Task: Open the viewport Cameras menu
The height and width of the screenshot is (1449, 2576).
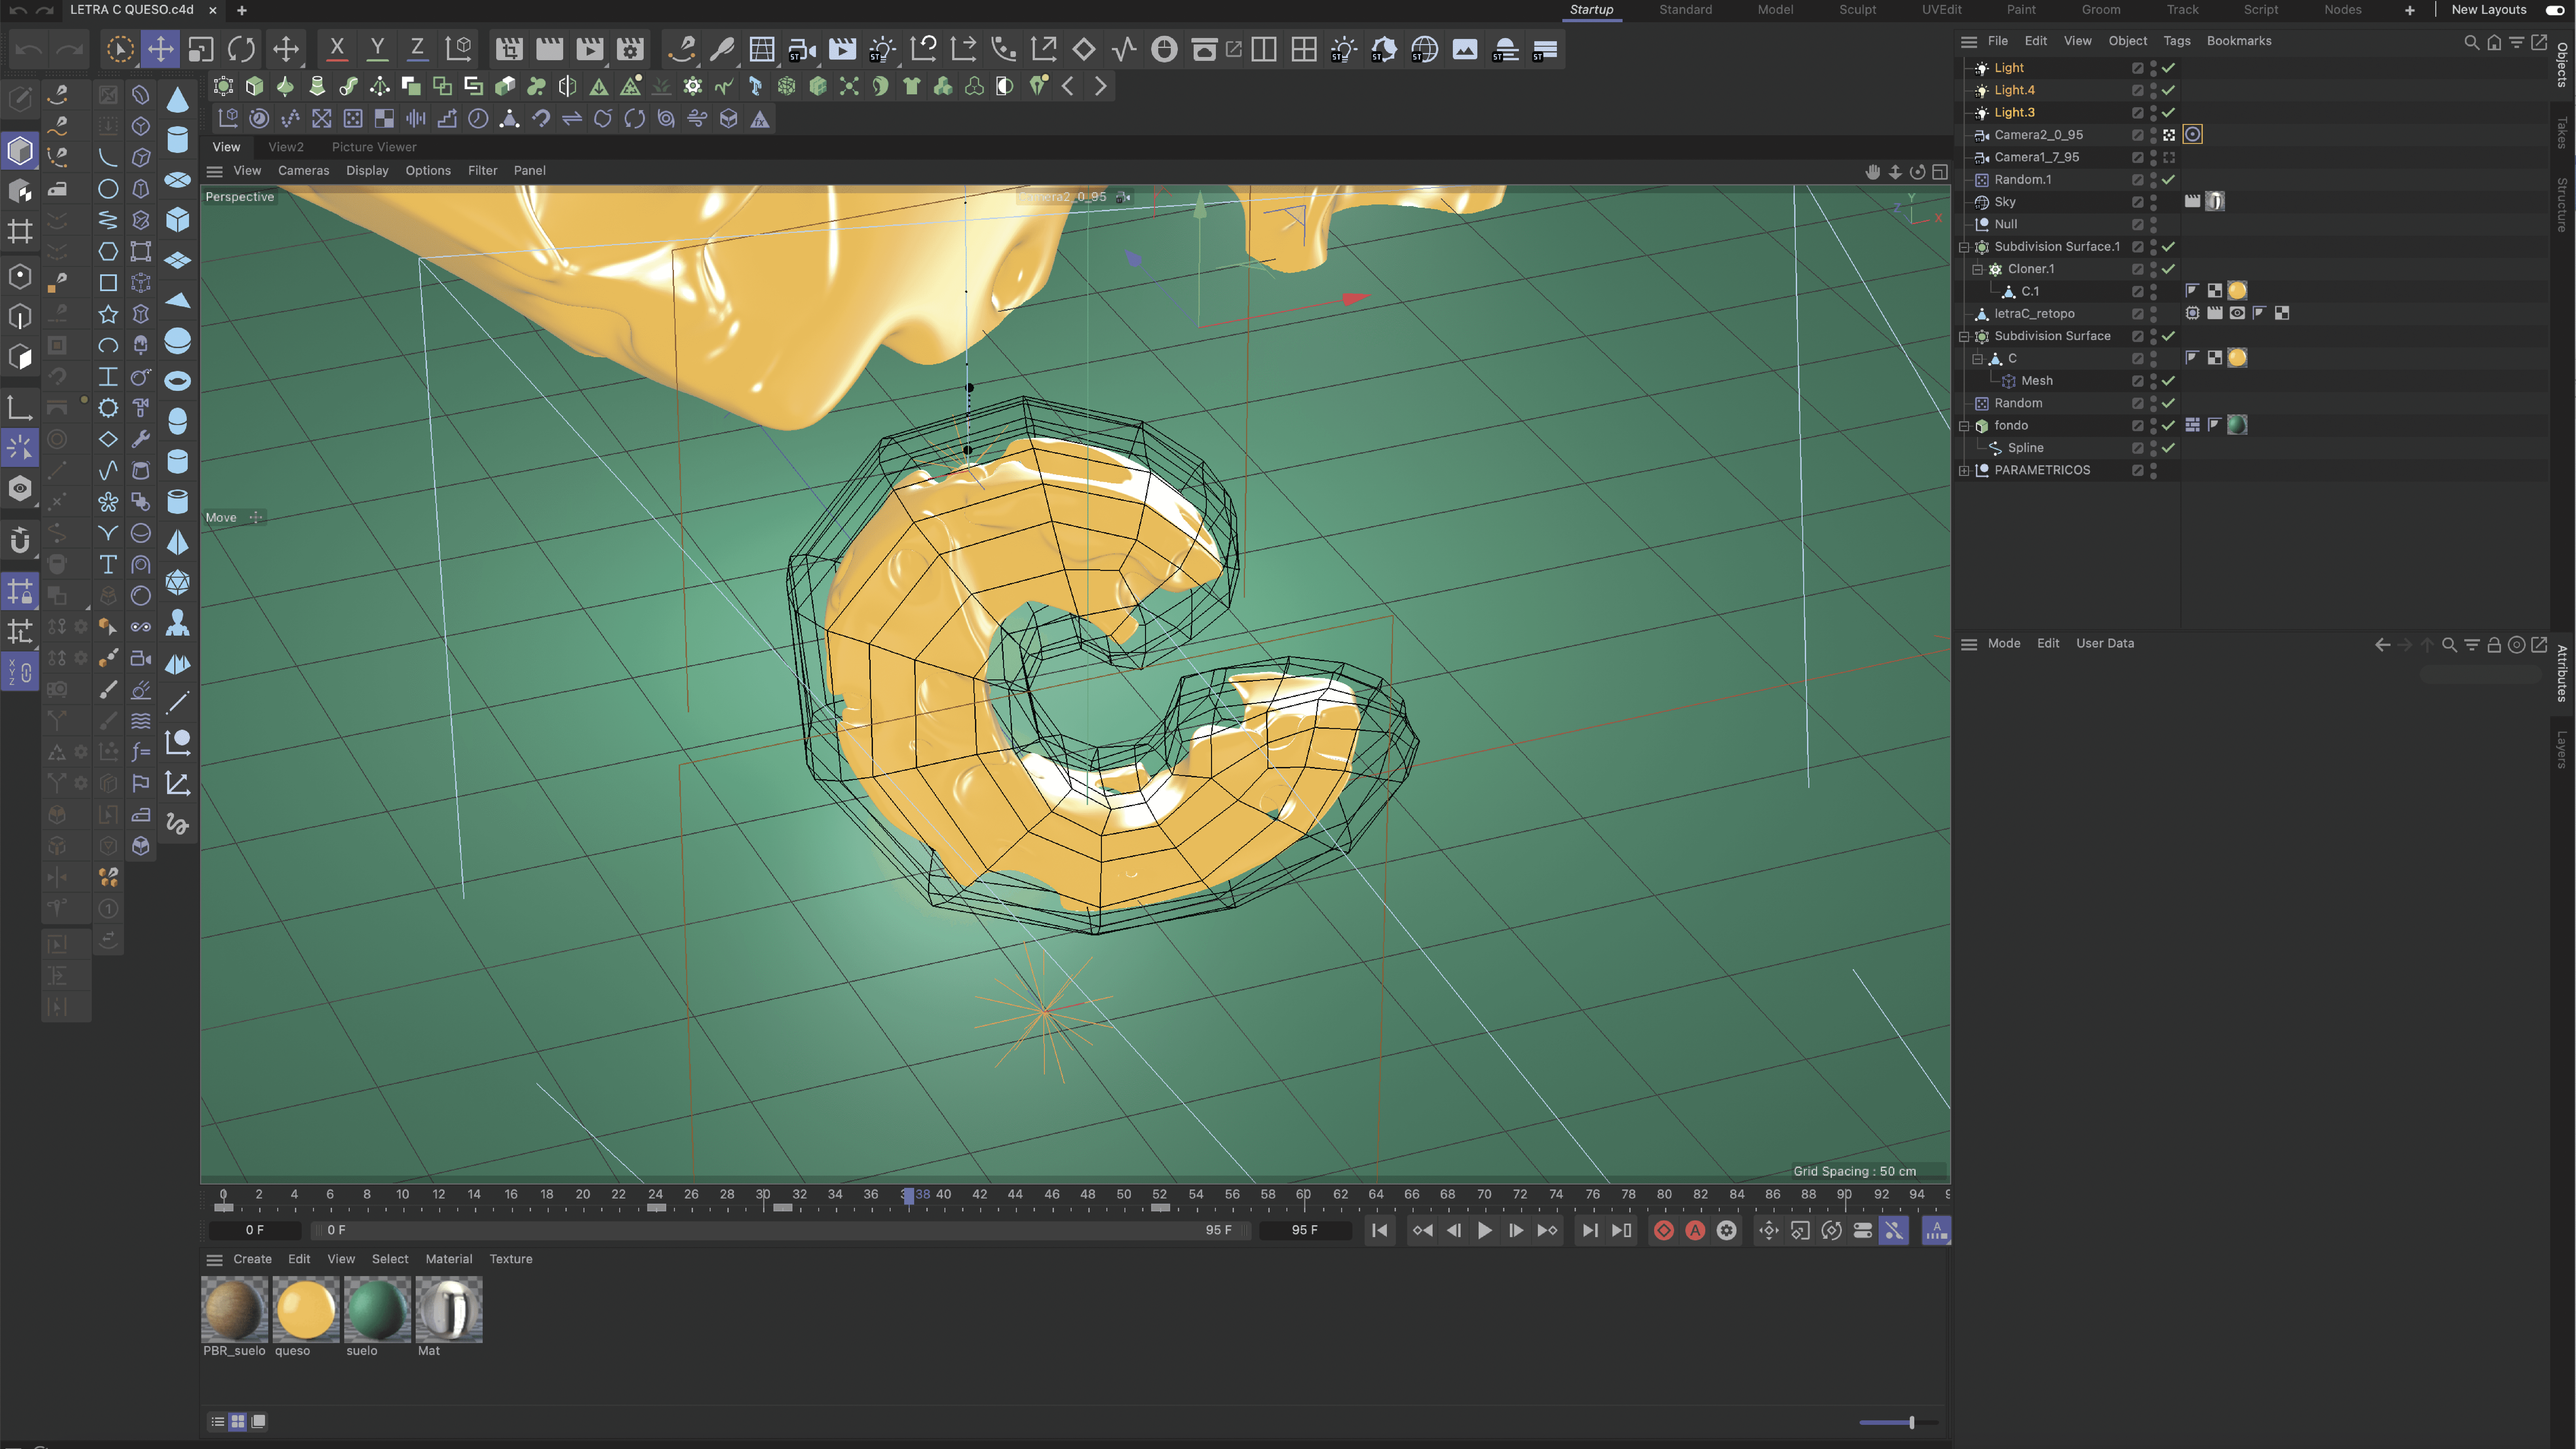Action: coord(303,171)
